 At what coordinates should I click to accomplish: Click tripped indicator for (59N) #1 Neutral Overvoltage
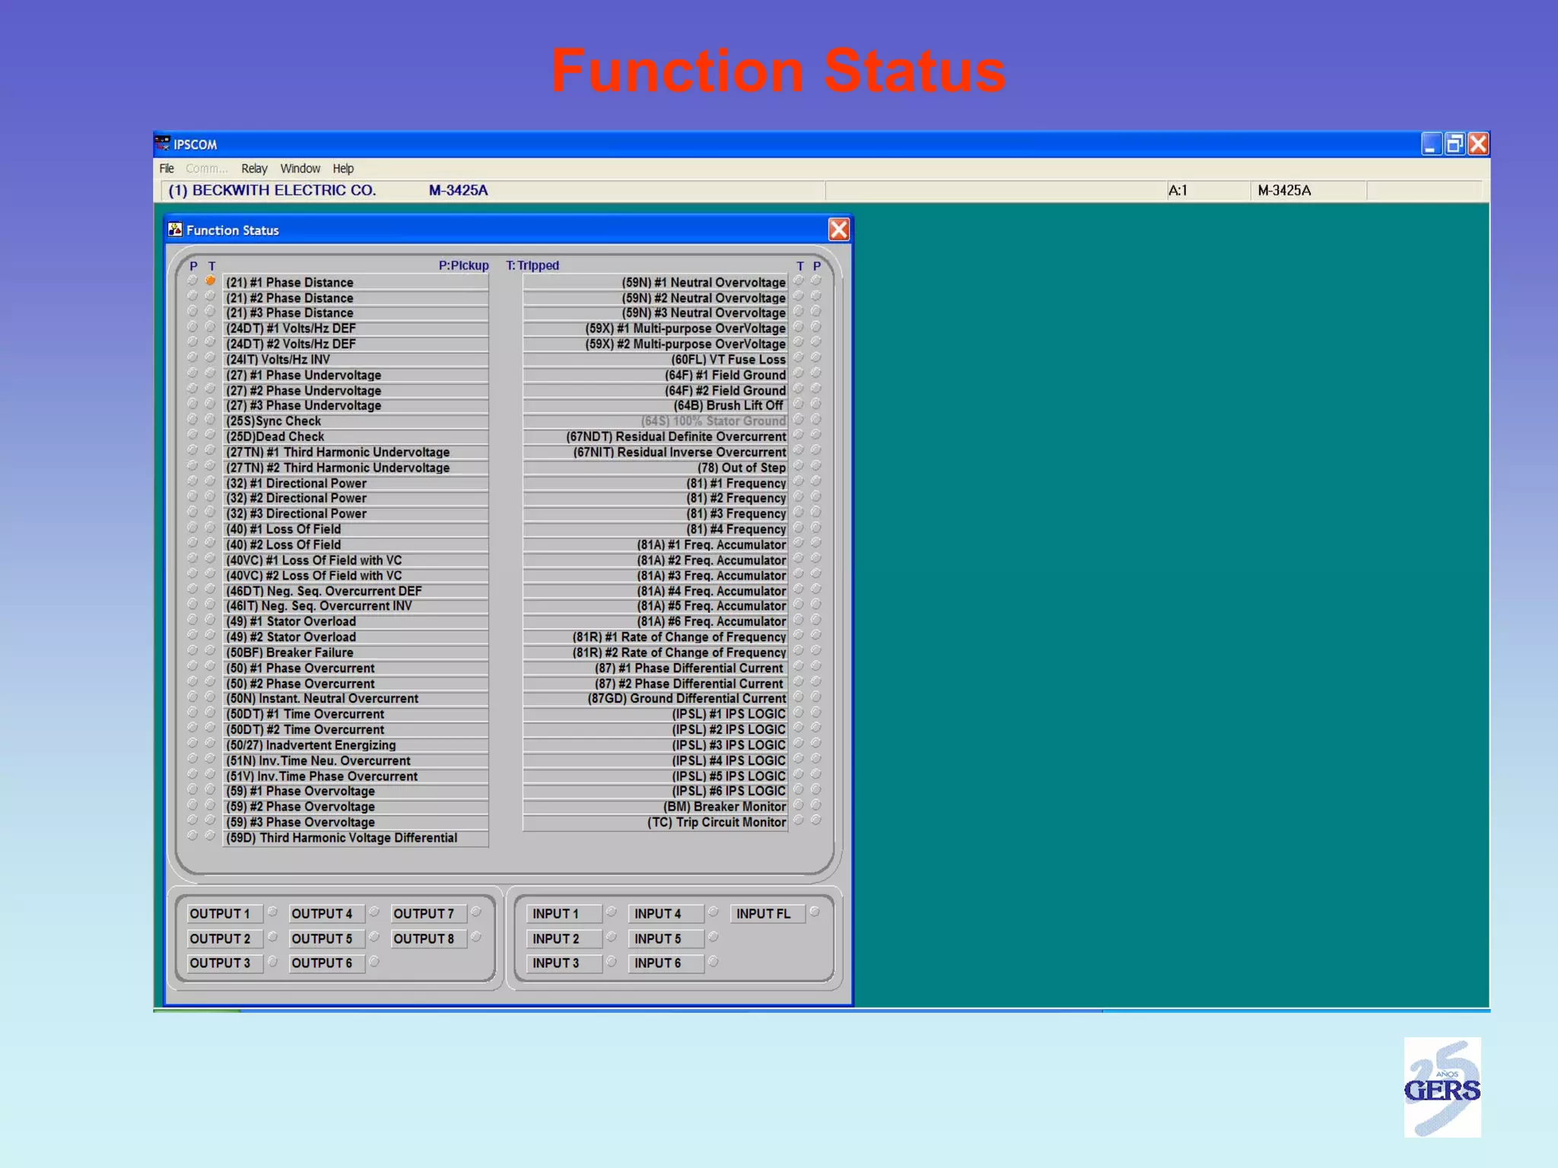coord(799,281)
